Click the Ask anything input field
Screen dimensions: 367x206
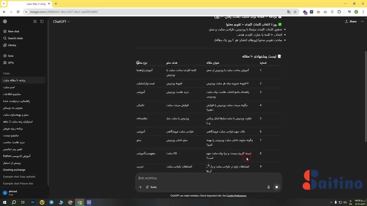[x=201, y=178]
